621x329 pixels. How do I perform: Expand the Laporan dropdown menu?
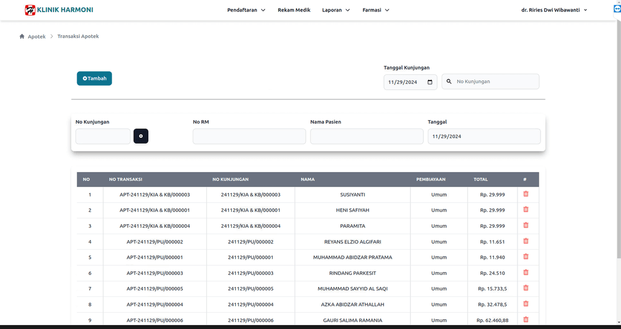pos(336,10)
